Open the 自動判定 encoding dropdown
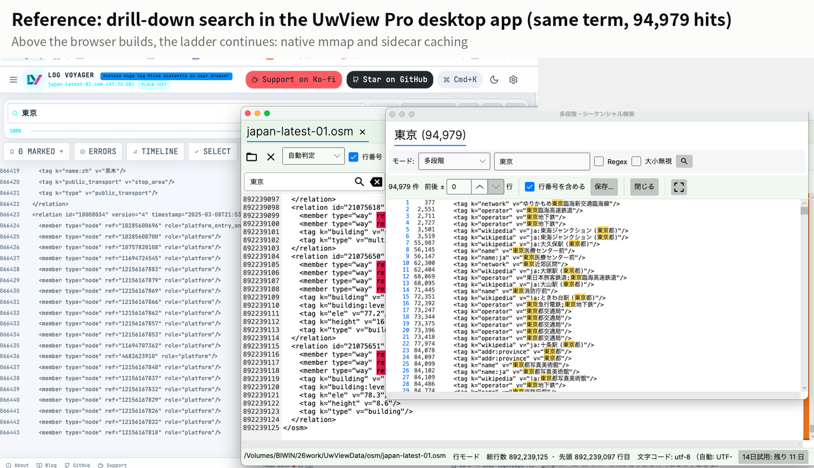The image size is (814, 468). pos(314,156)
